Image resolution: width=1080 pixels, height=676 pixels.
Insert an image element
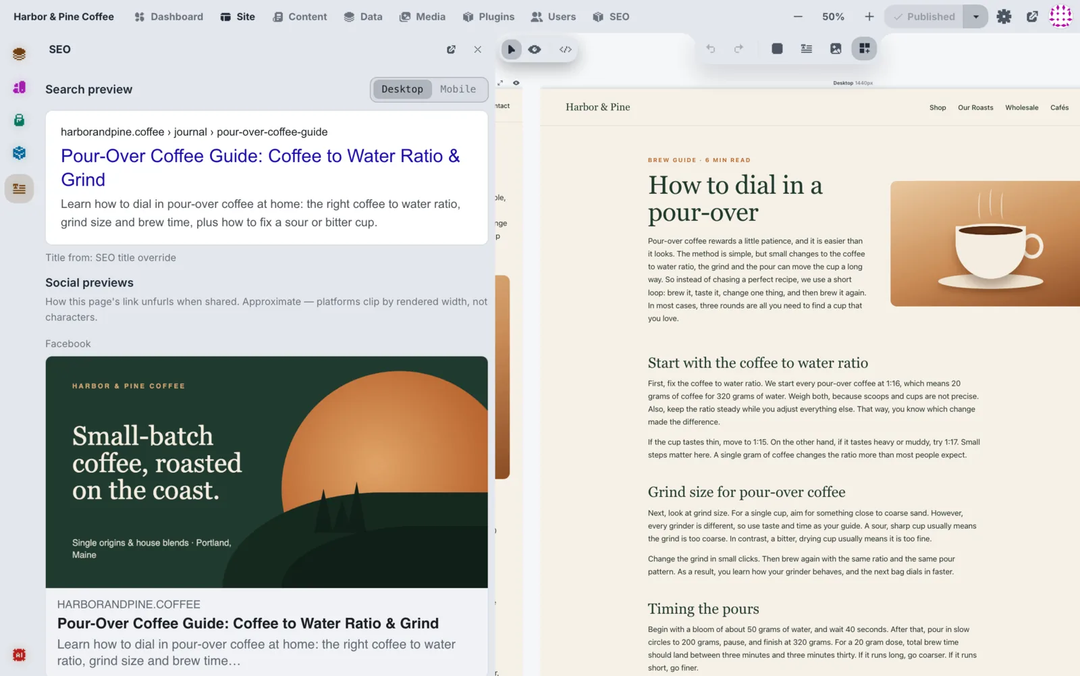point(836,49)
